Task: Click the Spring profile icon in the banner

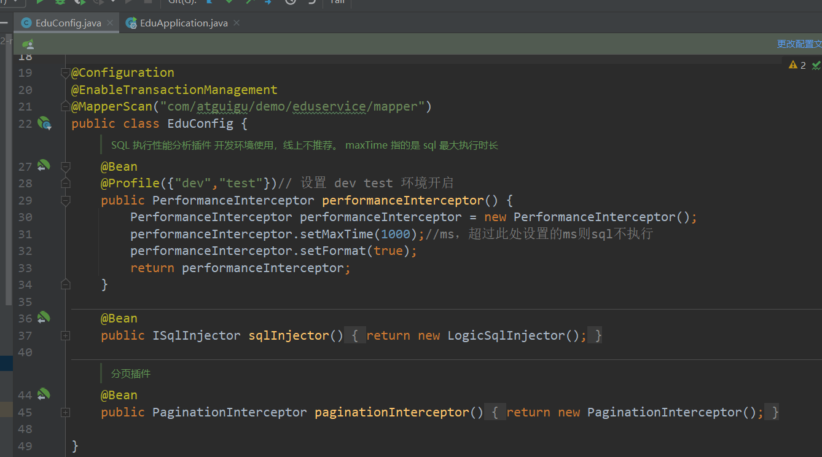Action: pos(28,44)
